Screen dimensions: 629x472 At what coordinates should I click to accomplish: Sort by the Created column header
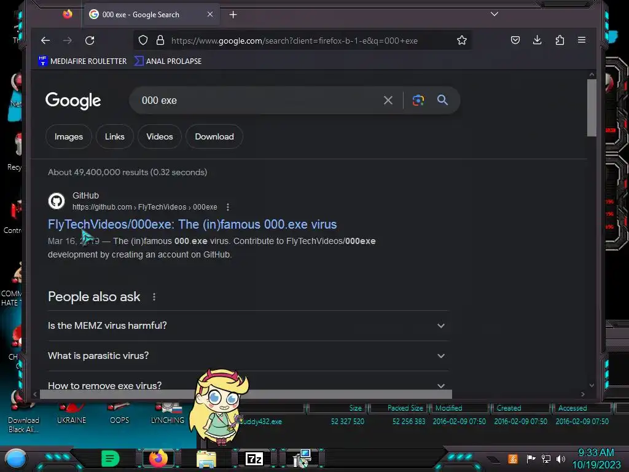click(521, 408)
